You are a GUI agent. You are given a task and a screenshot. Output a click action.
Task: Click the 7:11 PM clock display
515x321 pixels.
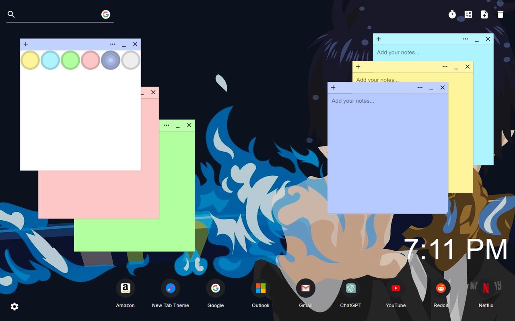(x=456, y=249)
